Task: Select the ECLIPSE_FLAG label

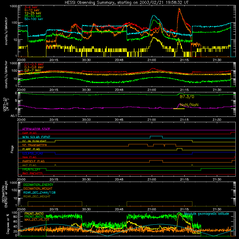Action: pyautogui.click(x=33, y=153)
